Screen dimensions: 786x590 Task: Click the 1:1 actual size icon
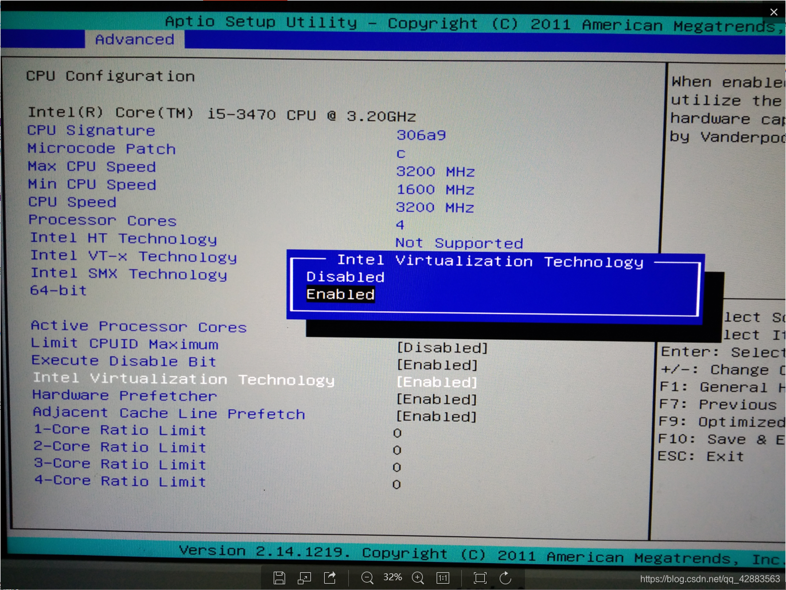tap(443, 578)
